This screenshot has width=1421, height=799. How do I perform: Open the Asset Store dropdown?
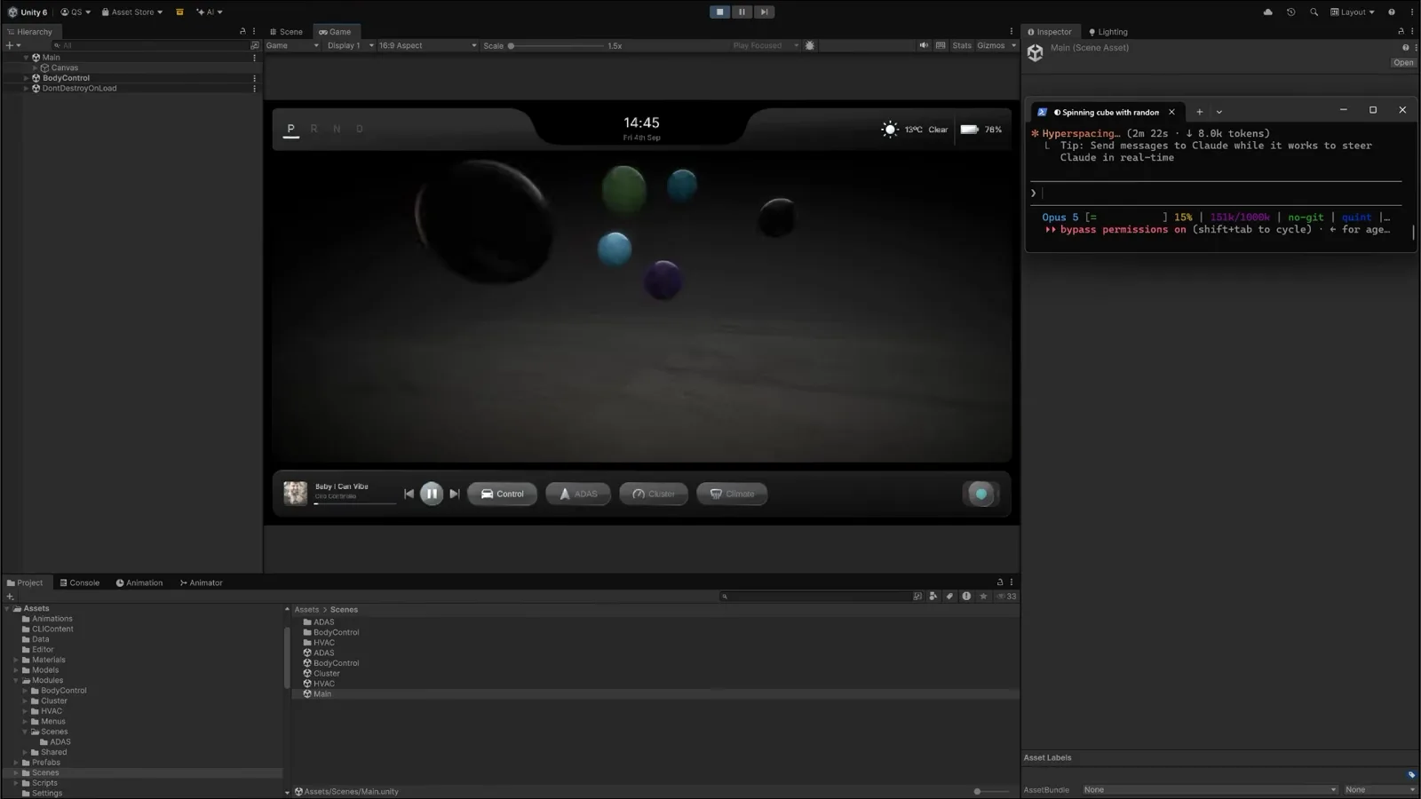(132, 12)
